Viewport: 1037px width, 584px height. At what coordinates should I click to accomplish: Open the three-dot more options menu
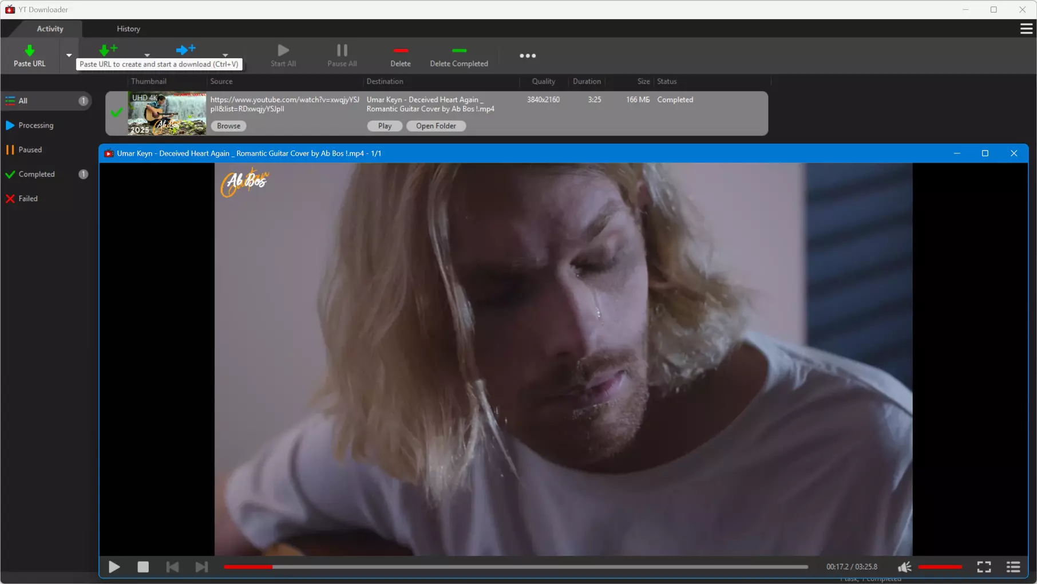528,56
